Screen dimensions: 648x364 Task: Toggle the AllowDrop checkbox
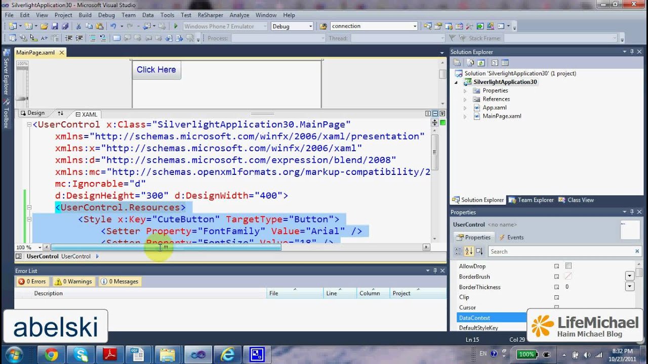pos(569,266)
